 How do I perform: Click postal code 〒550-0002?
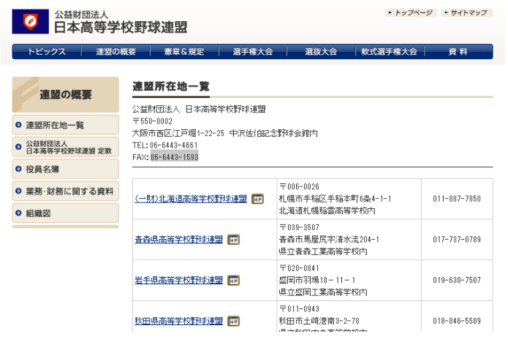click(x=152, y=121)
